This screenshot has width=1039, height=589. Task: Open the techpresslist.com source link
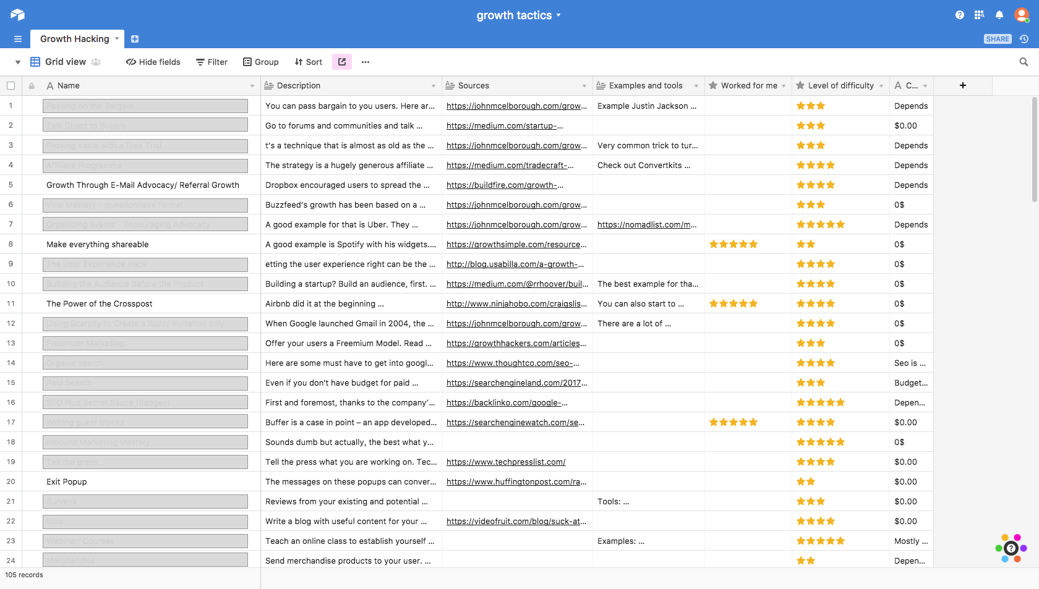pyautogui.click(x=505, y=462)
